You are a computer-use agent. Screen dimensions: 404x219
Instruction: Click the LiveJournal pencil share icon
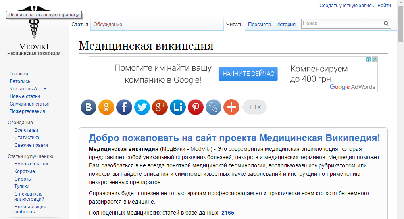[214, 107]
